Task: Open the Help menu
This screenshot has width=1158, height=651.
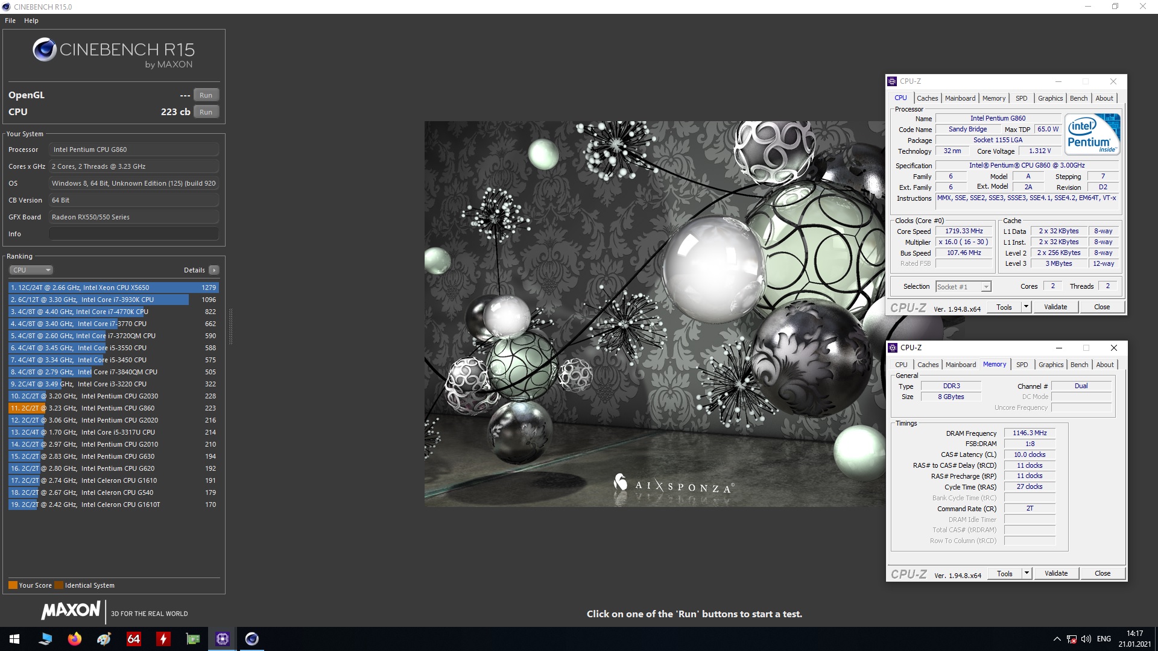Action: point(31,20)
